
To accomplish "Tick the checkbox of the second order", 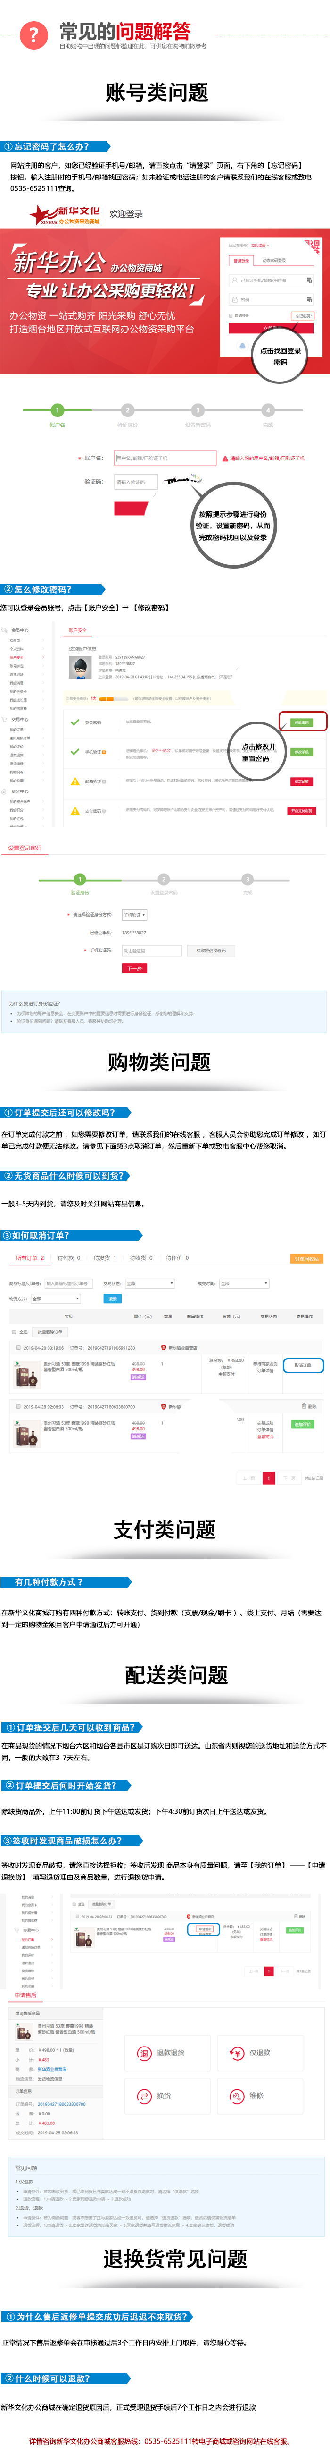I will [x=19, y=1407].
